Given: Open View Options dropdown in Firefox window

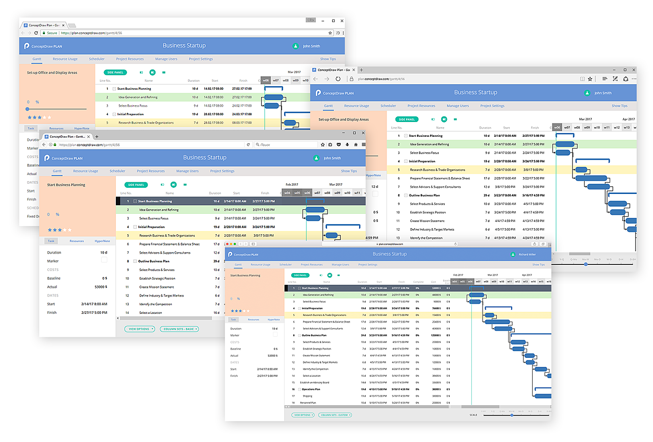Looking at the screenshot, I should coord(140,329).
